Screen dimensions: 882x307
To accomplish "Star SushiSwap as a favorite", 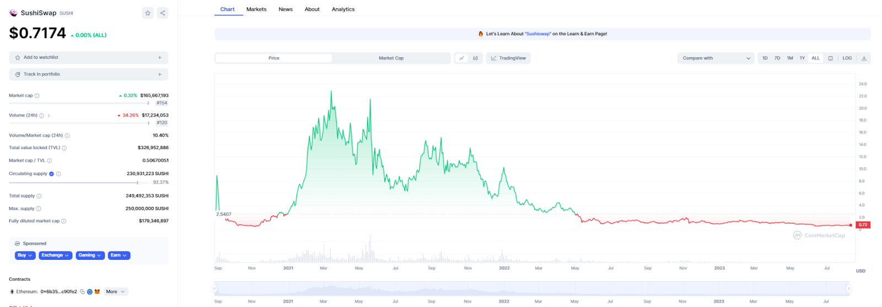I will tap(148, 13).
